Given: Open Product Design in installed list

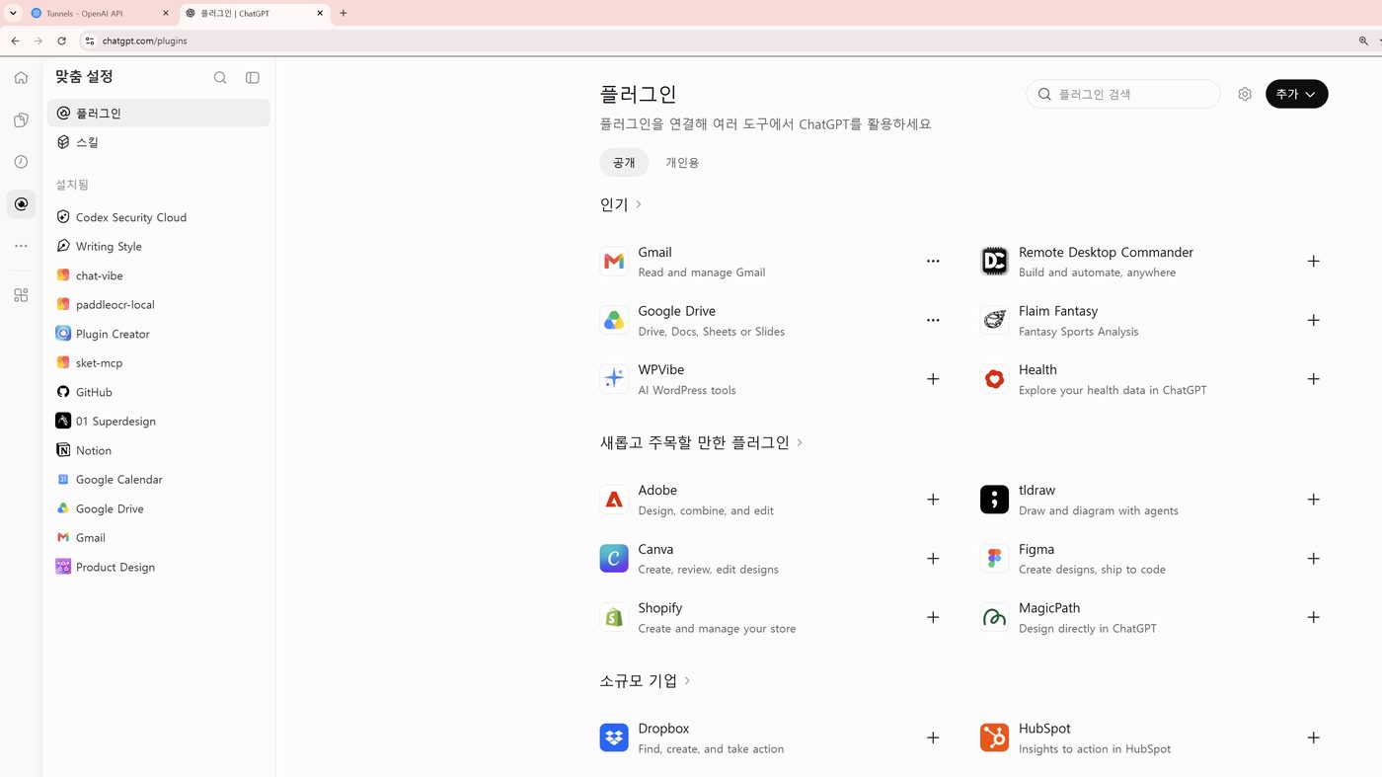Looking at the screenshot, I should [x=158, y=567].
